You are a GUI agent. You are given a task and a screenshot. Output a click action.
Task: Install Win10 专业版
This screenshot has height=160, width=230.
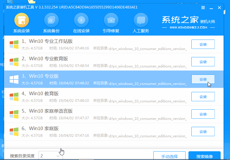203,79
